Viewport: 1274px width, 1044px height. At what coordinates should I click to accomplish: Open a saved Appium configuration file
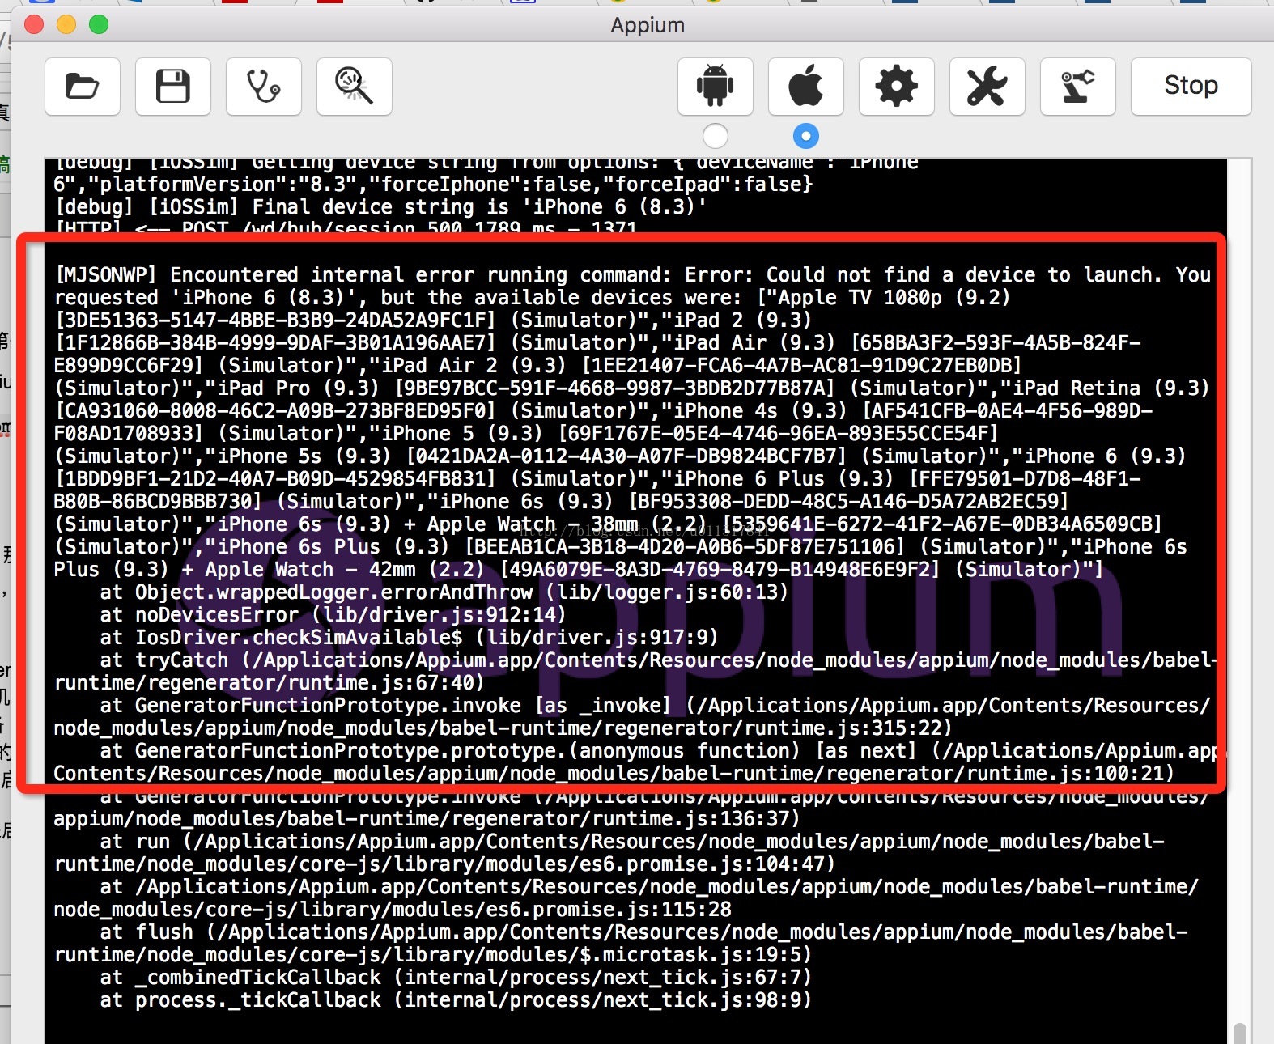coord(83,86)
